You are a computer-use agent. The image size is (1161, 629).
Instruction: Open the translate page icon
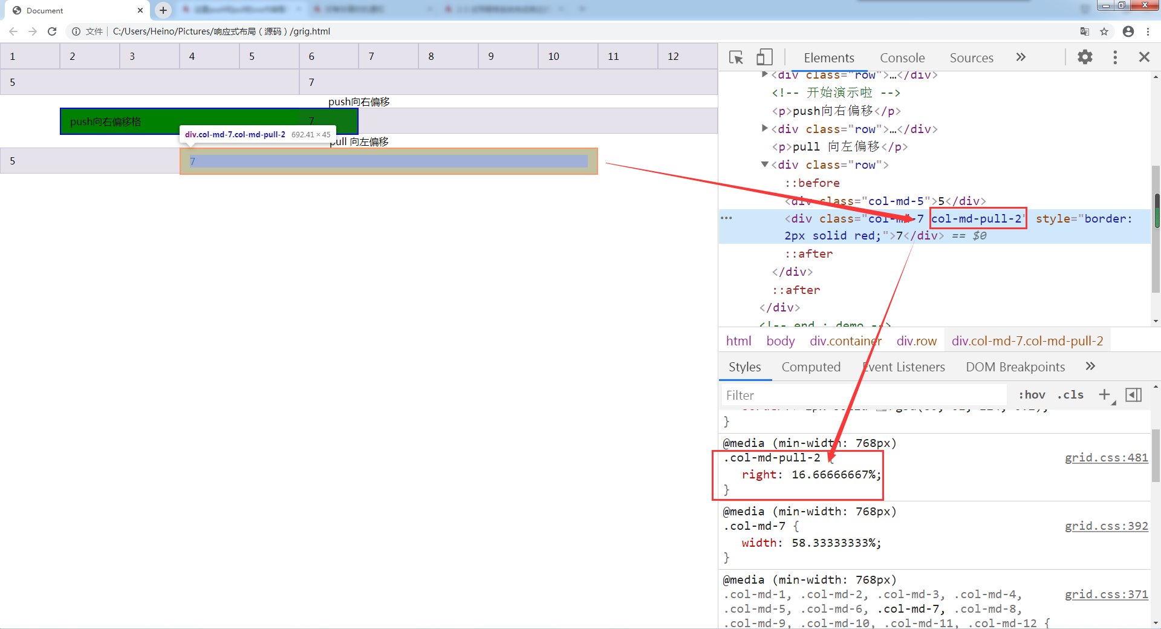(x=1085, y=31)
